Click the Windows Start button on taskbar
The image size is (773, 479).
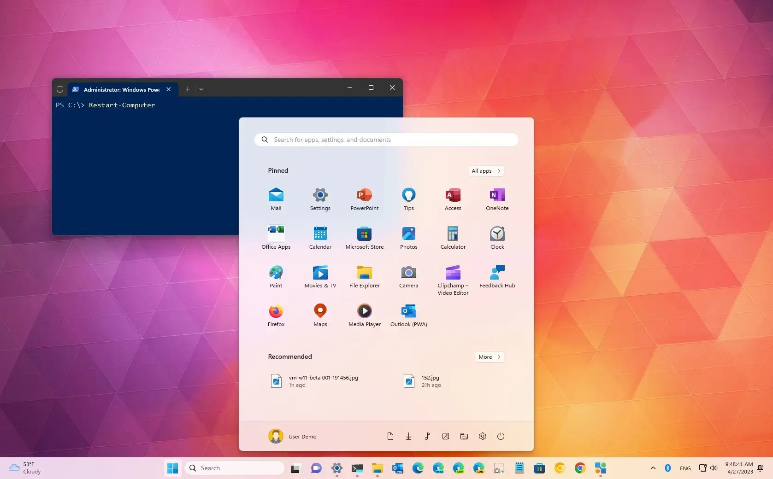coord(172,468)
